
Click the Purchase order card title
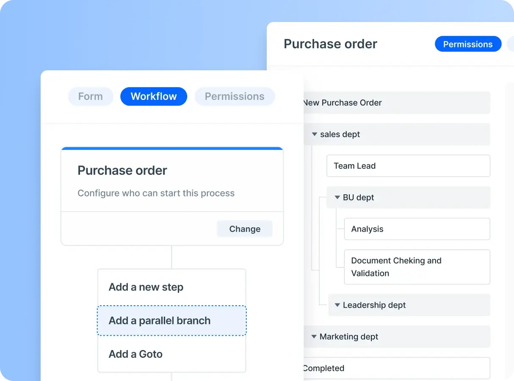(122, 170)
